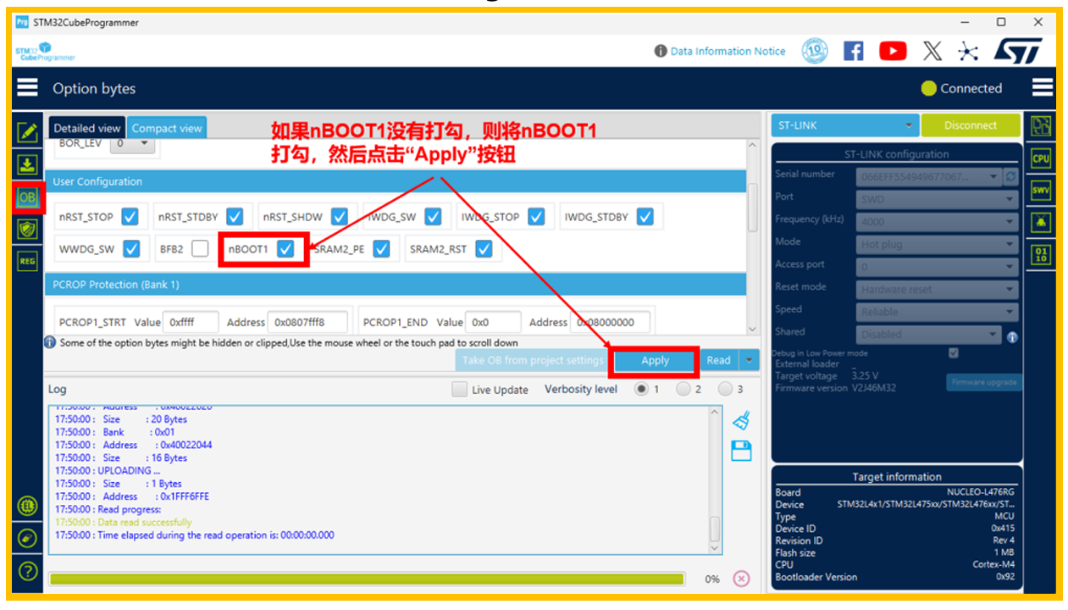Open the community network star icon
The image size is (1068, 610).
pos(968,51)
